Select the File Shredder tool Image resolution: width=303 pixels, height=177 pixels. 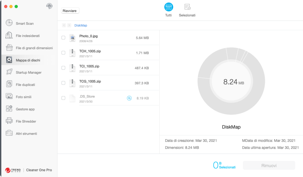(26, 121)
